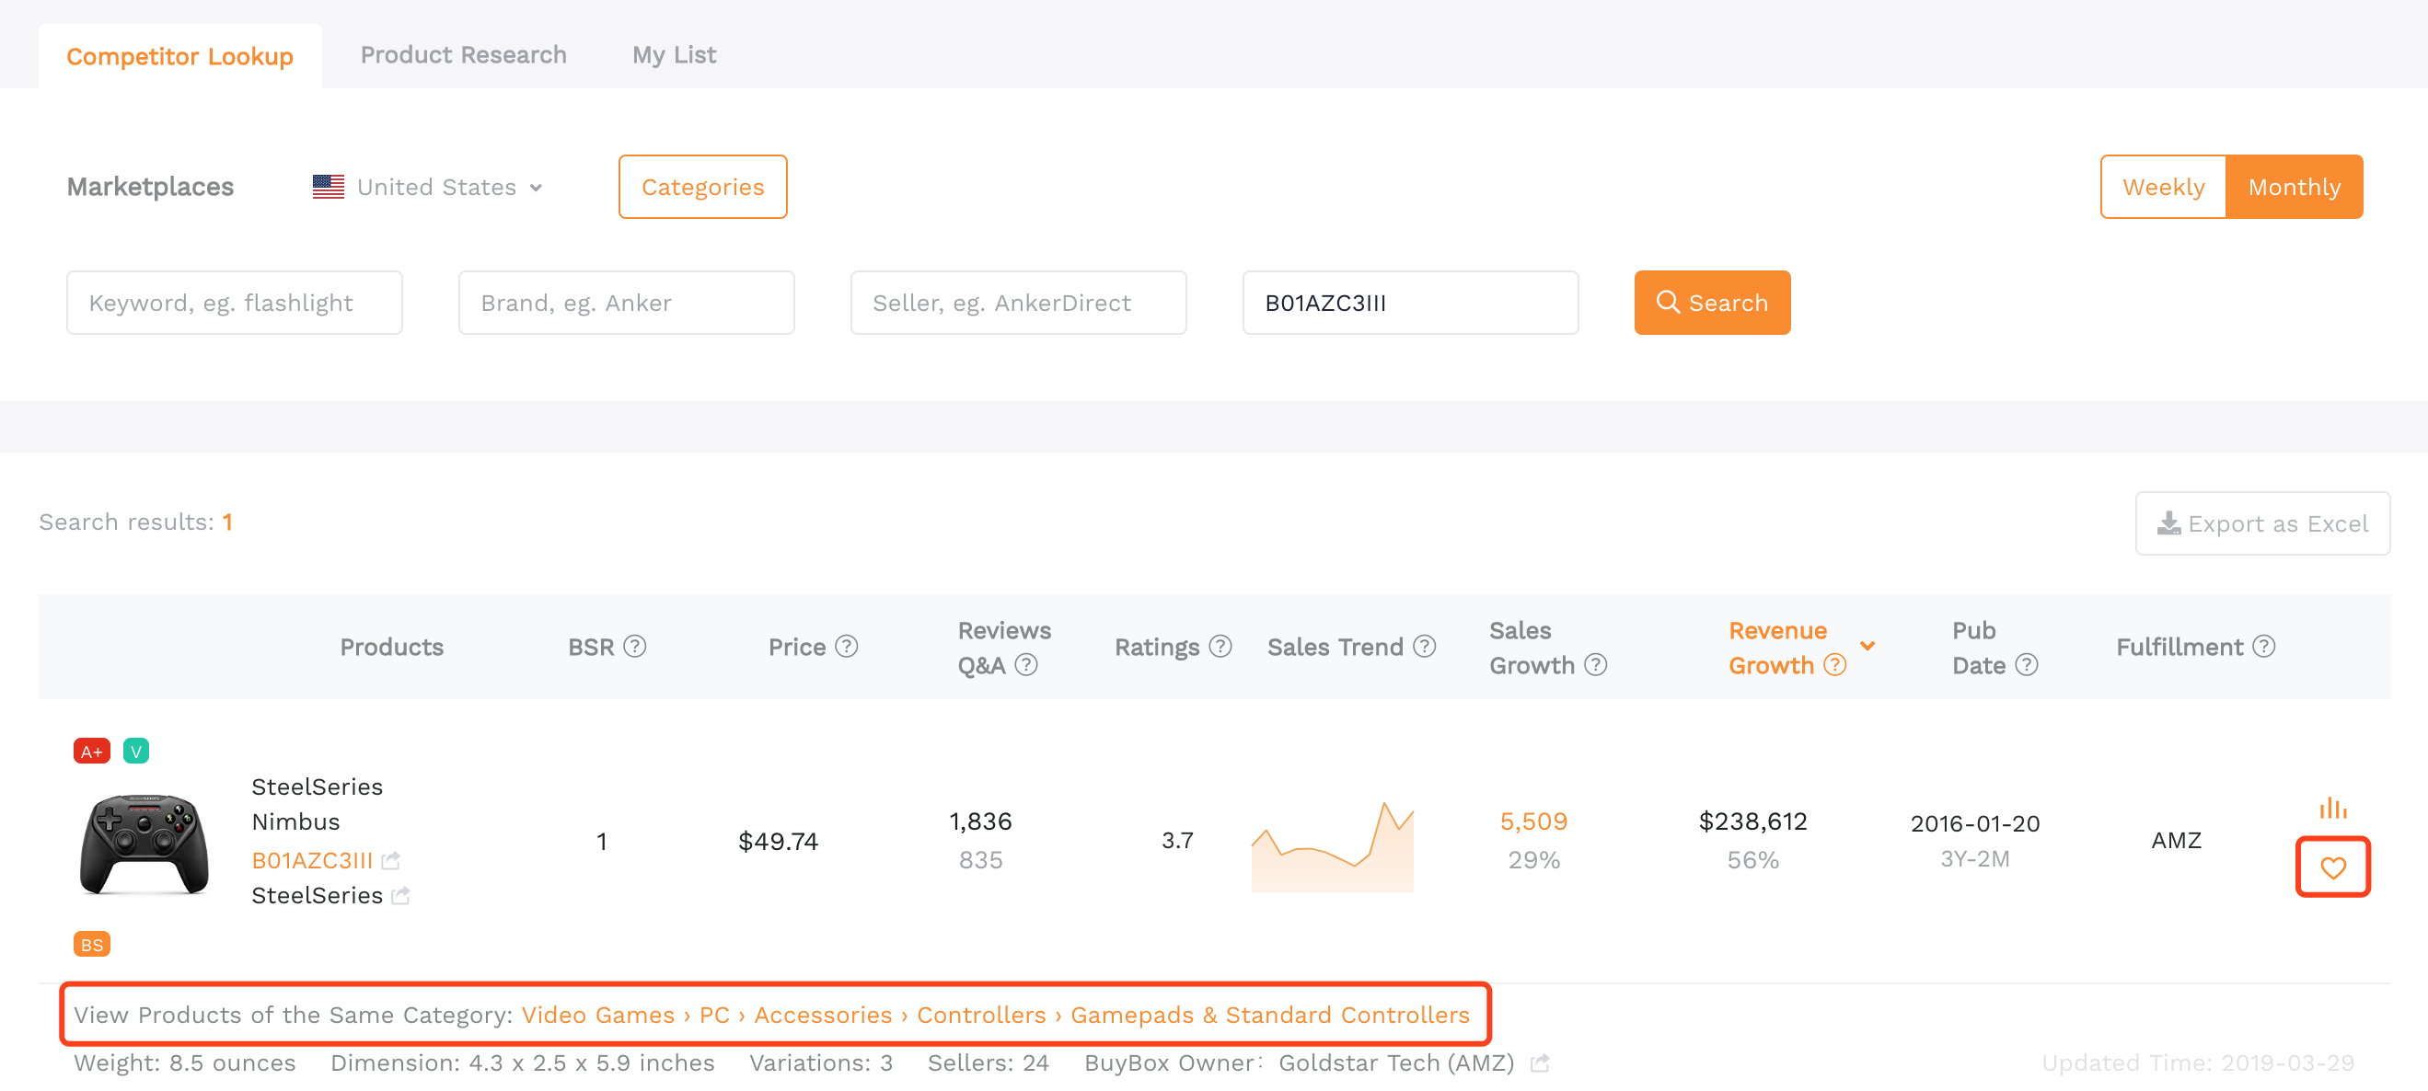Image resolution: width=2428 pixels, height=1091 pixels.
Task: Open external link icon beside ASIN
Action: tap(391, 859)
